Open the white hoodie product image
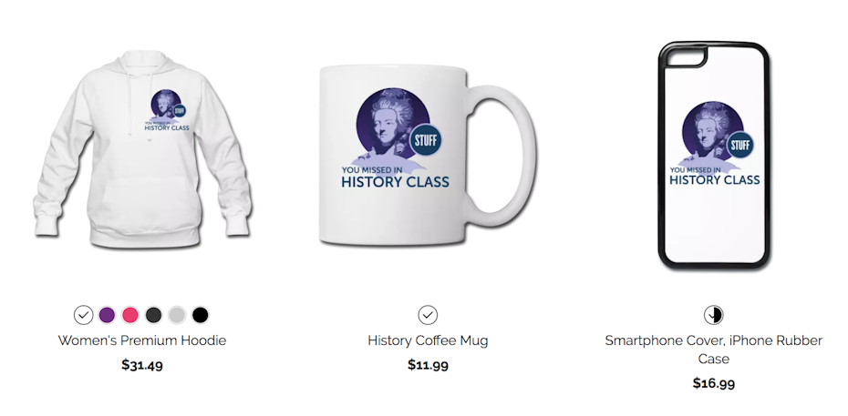 coord(142,149)
